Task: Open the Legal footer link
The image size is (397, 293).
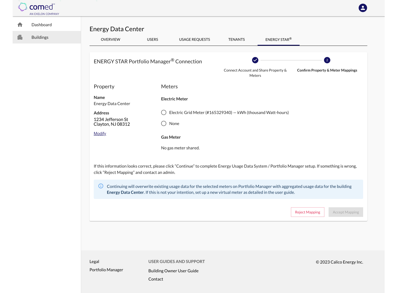Action: pyautogui.click(x=94, y=262)
